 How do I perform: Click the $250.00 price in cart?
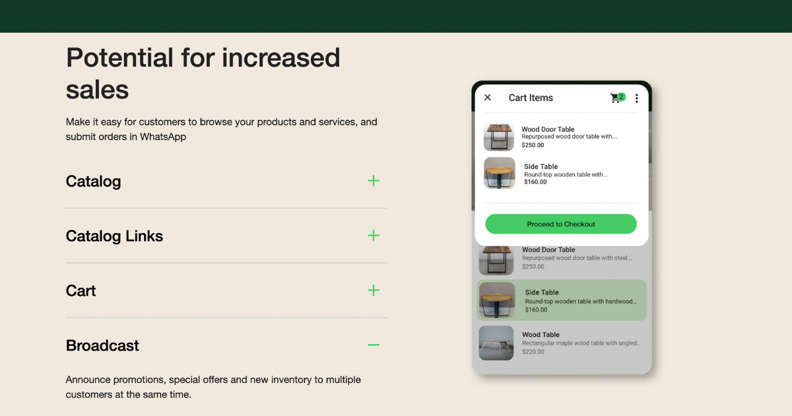pyautogui.click(x=533, y=145)
